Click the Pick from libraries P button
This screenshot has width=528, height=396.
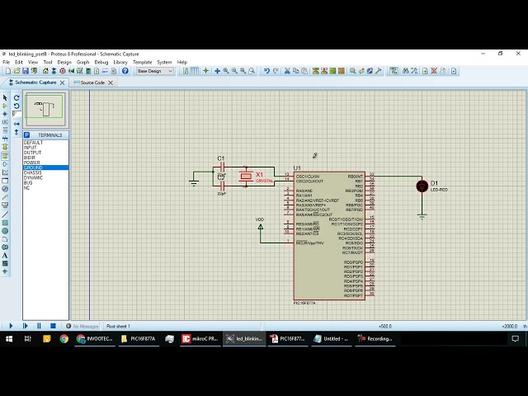(27, 135)
